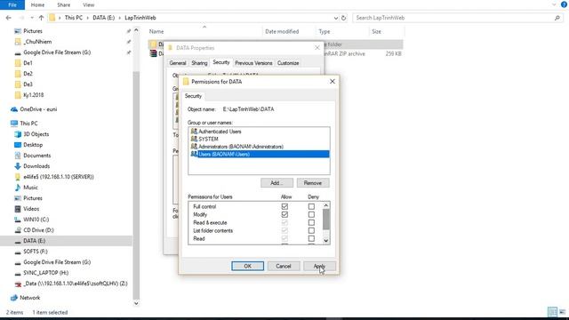The width and height of the screenshot is (569, 320).
Task: Sort by Name column header
Action: [x=156, y=32]
